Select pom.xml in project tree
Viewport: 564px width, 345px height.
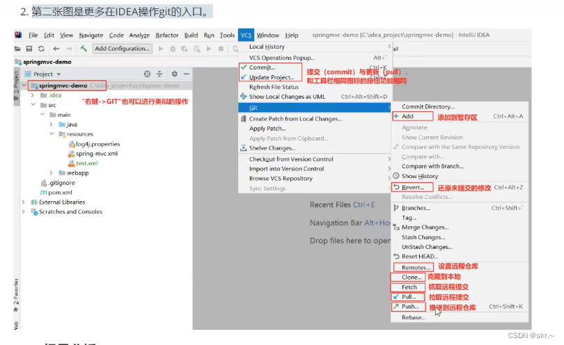click(x=60, y=192)
